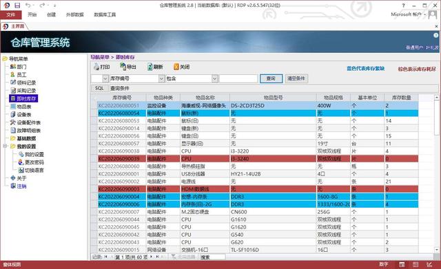441x269 pixels.
Task: Click the table vertical scrollbar down arrow
Action: pos(436,250)
